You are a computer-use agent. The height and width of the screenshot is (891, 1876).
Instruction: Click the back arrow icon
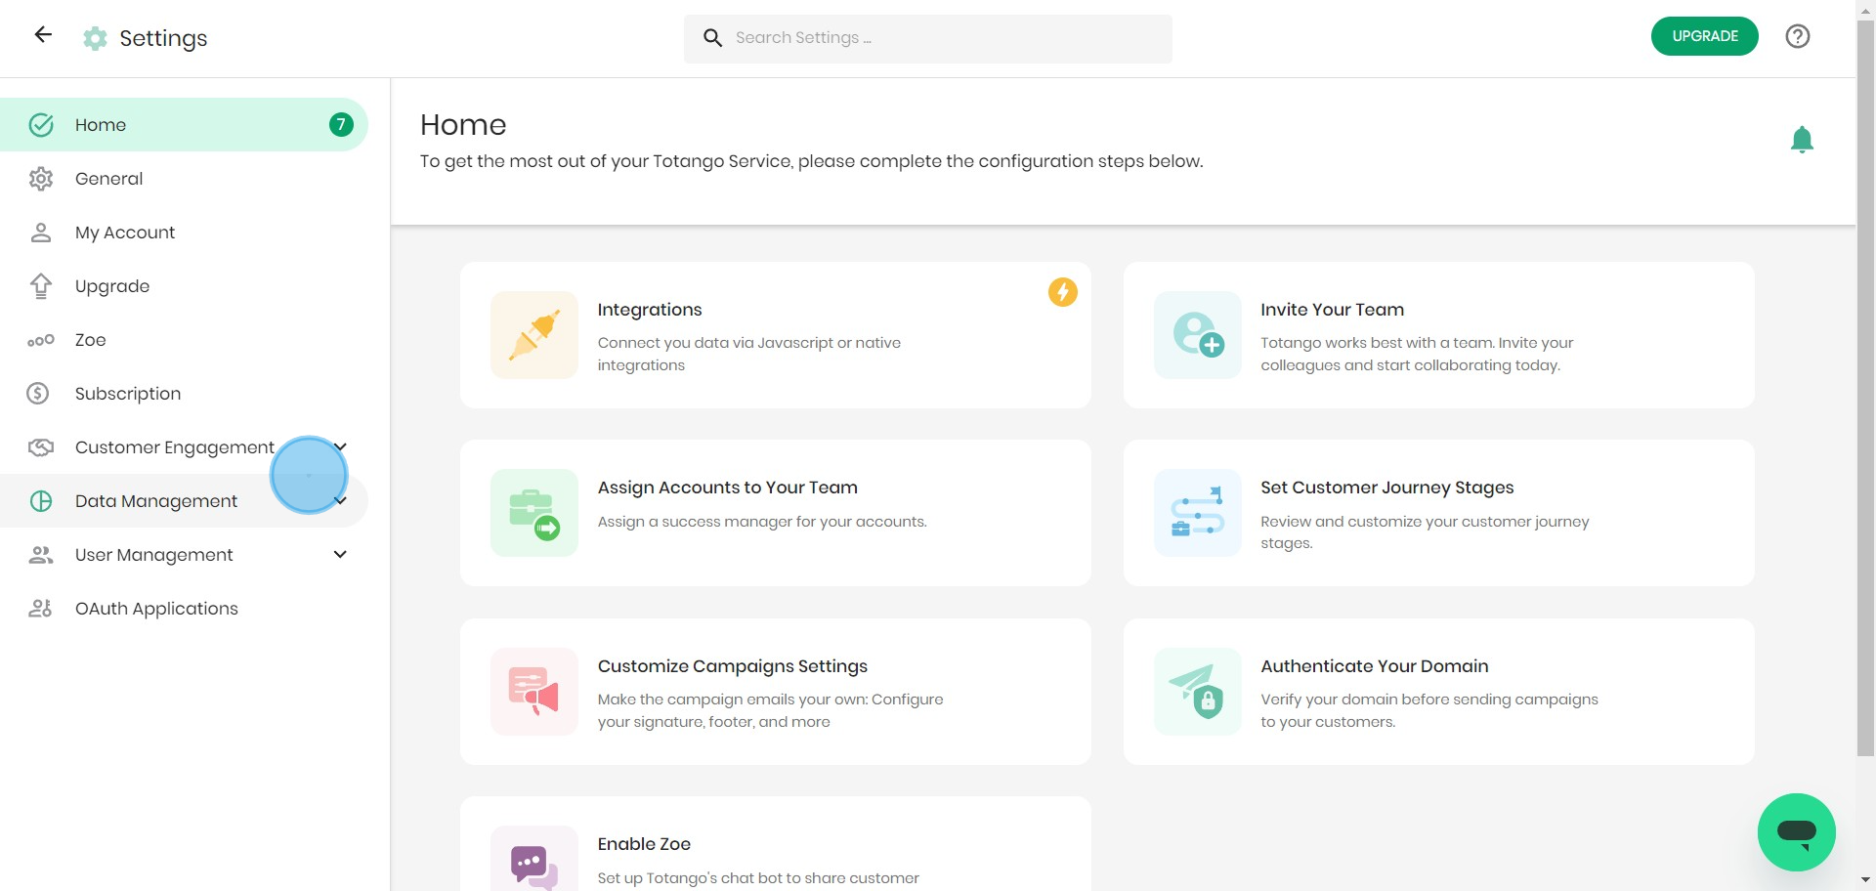point(43,35)
